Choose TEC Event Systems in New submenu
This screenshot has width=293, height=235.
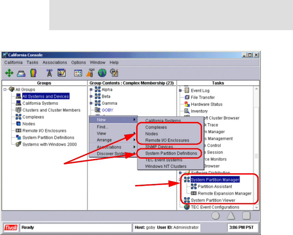(164, 160)
